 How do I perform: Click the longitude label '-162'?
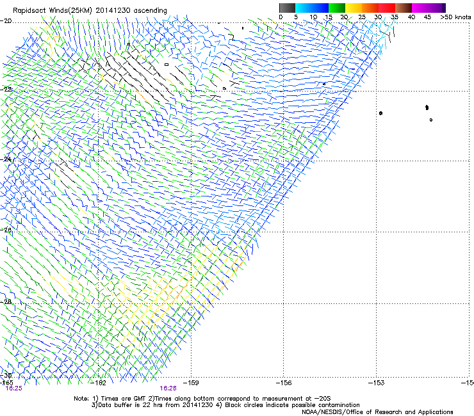(x=99, y=383)
